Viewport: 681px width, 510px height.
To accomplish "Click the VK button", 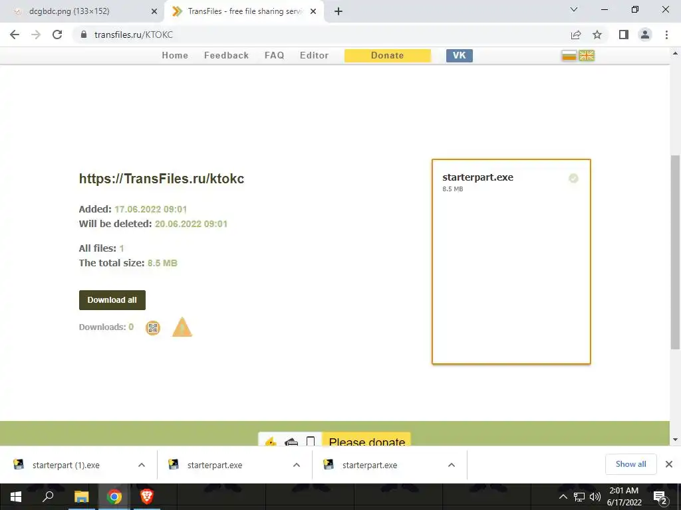I will tap(459, 56).
